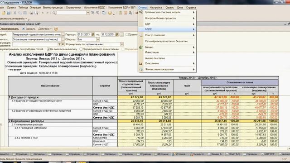Expand the БДДС submenu
The image size is (290, 163).
[167, 29]
